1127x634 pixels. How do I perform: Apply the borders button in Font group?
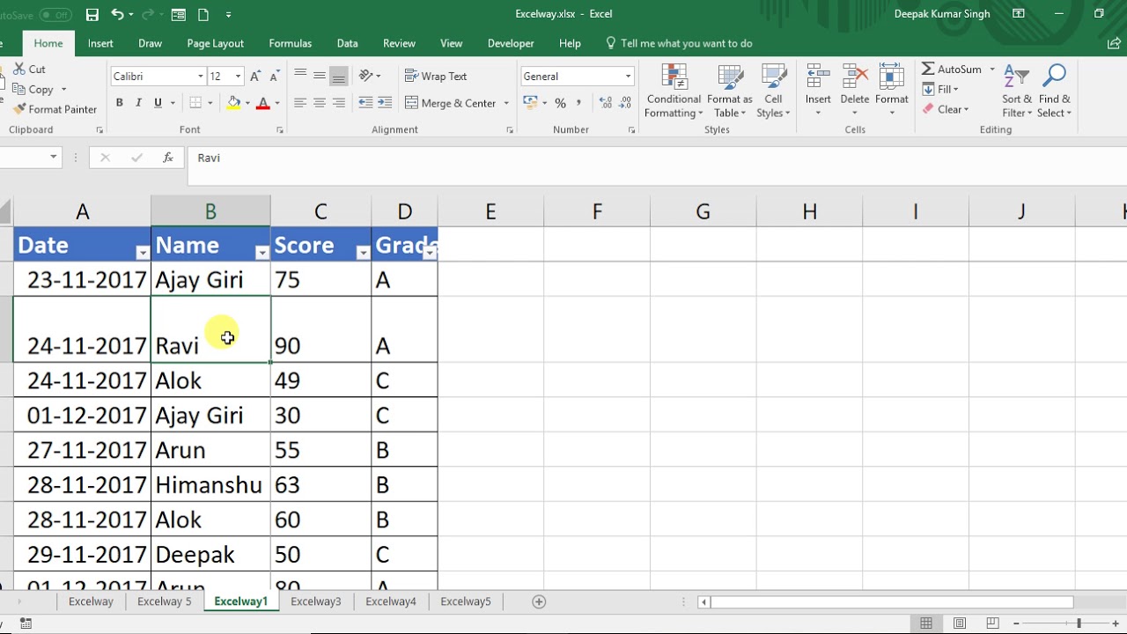(195, 103)
